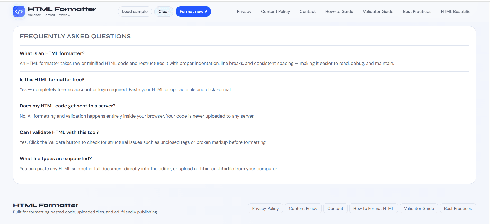
Task: Open Best Practices in the top navigation
Action: coord(417,12)
